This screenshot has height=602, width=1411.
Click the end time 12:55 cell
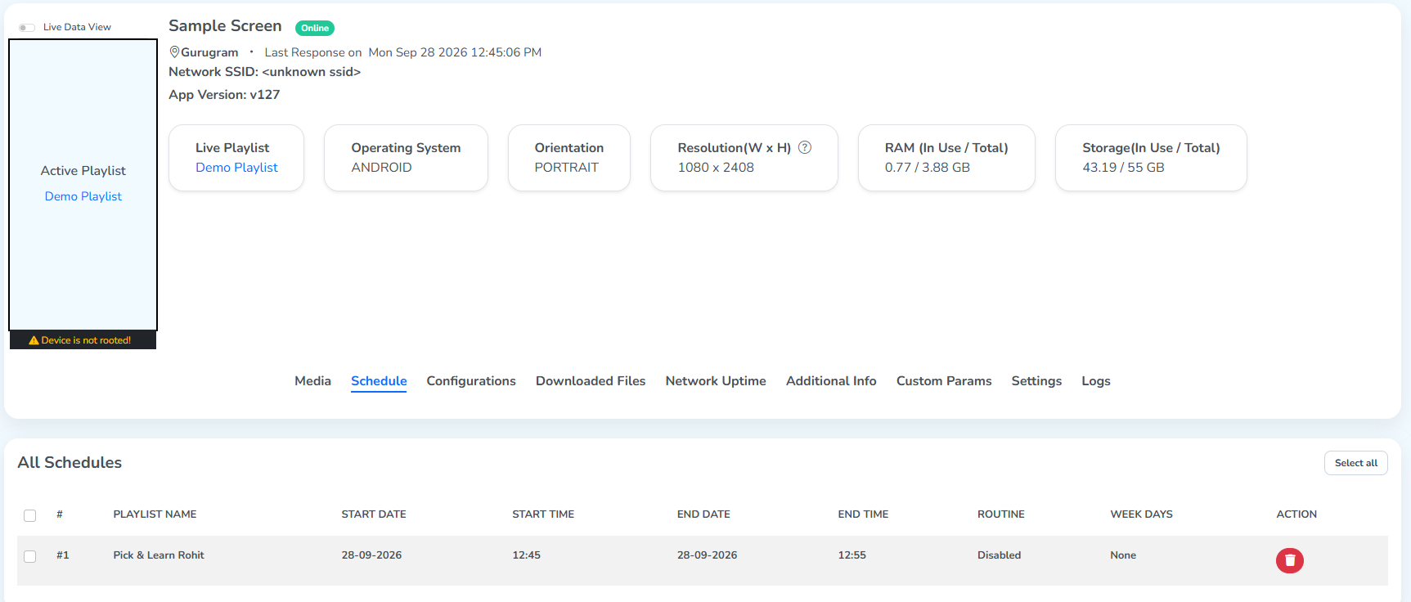852,555
